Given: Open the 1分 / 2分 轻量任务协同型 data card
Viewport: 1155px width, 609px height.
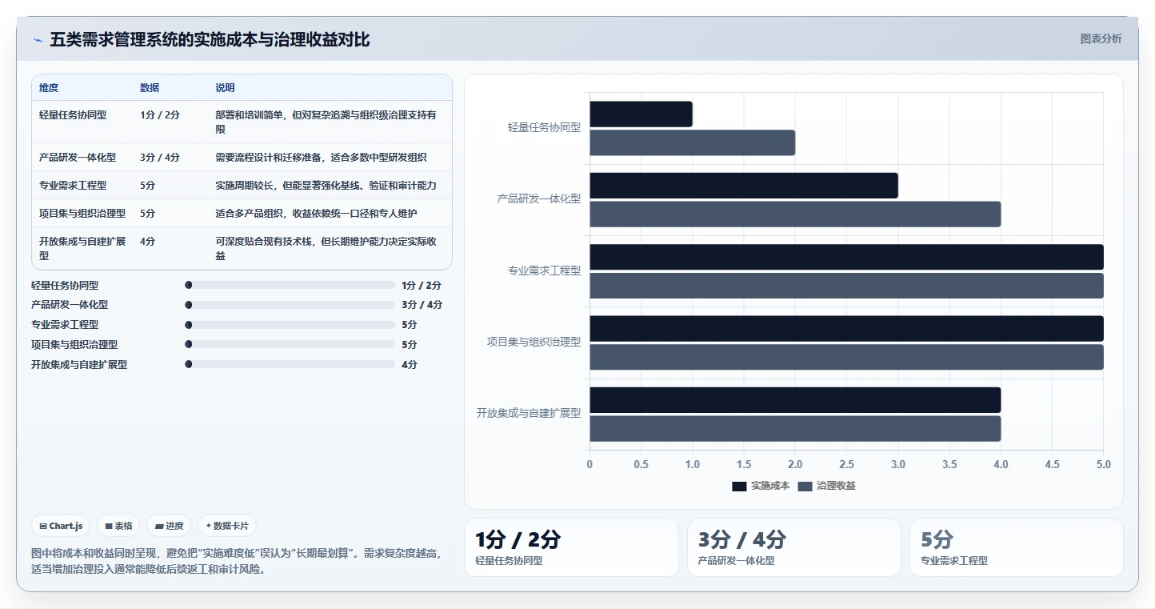Looking at the screenshot, I should pos(571,547).
